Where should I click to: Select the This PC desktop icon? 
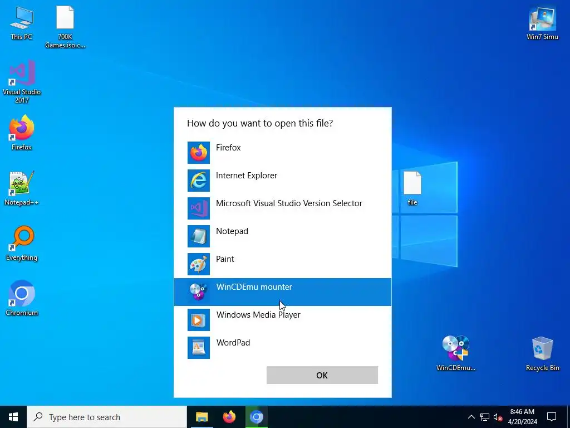pos(22,23)
